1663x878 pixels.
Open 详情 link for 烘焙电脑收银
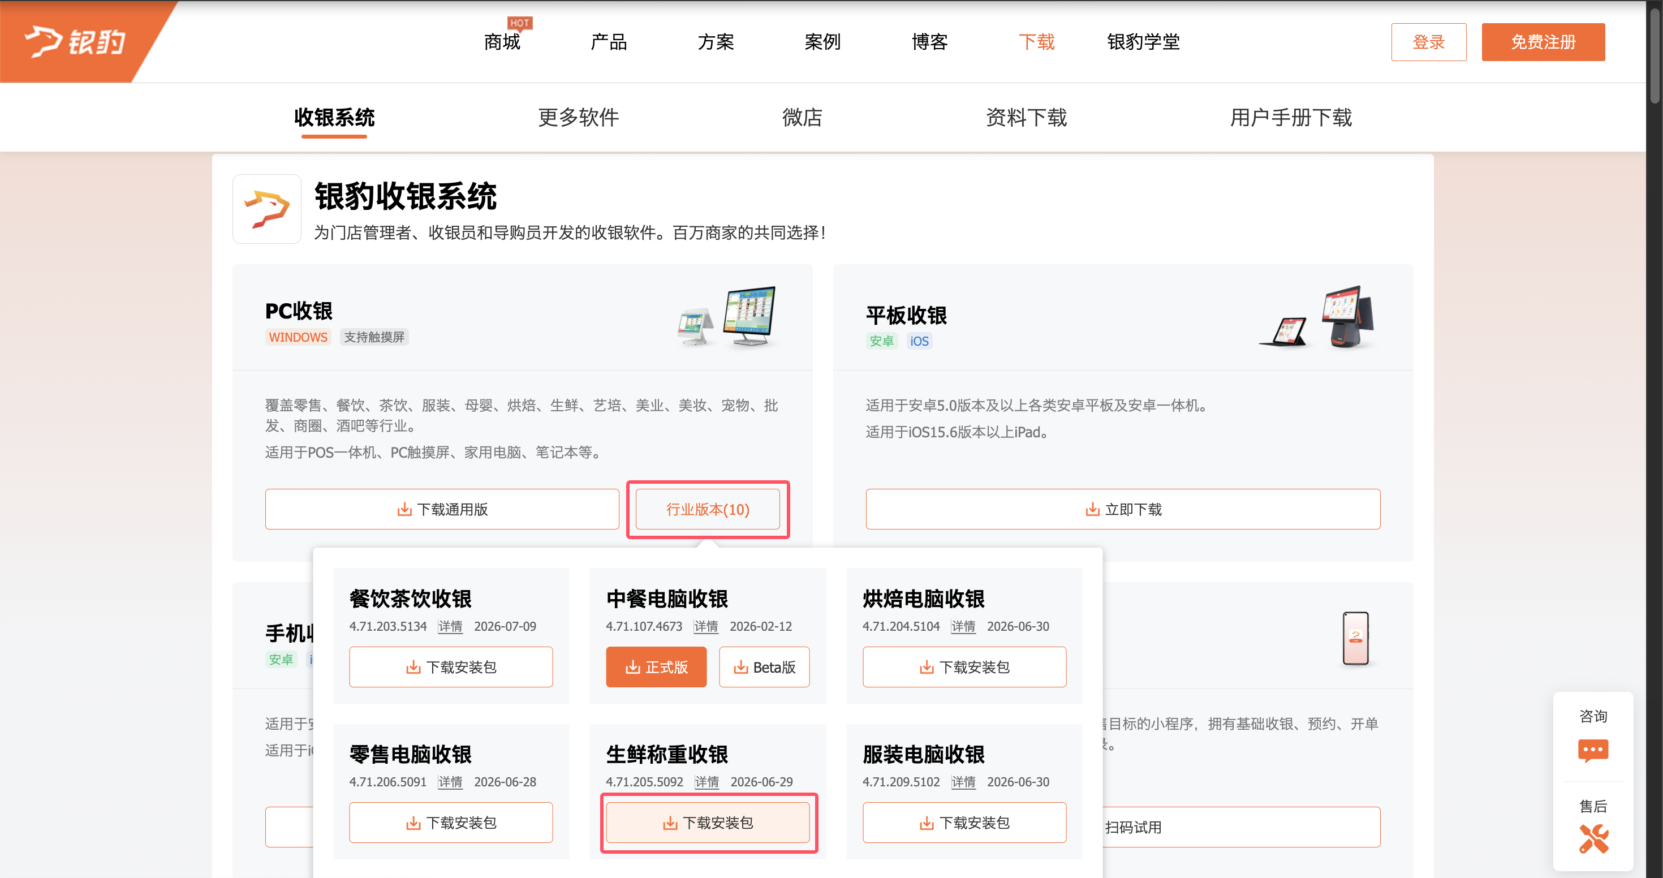[x=963, y=626]
